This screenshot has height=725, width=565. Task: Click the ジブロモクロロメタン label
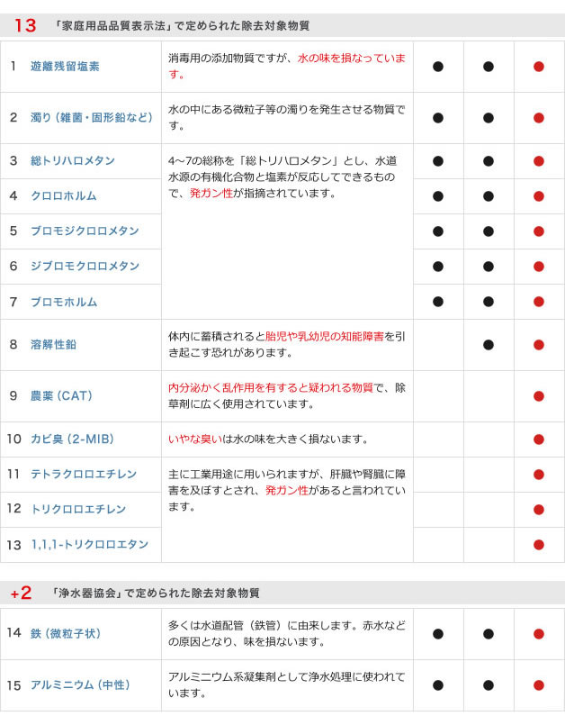[x=85, y=266]
